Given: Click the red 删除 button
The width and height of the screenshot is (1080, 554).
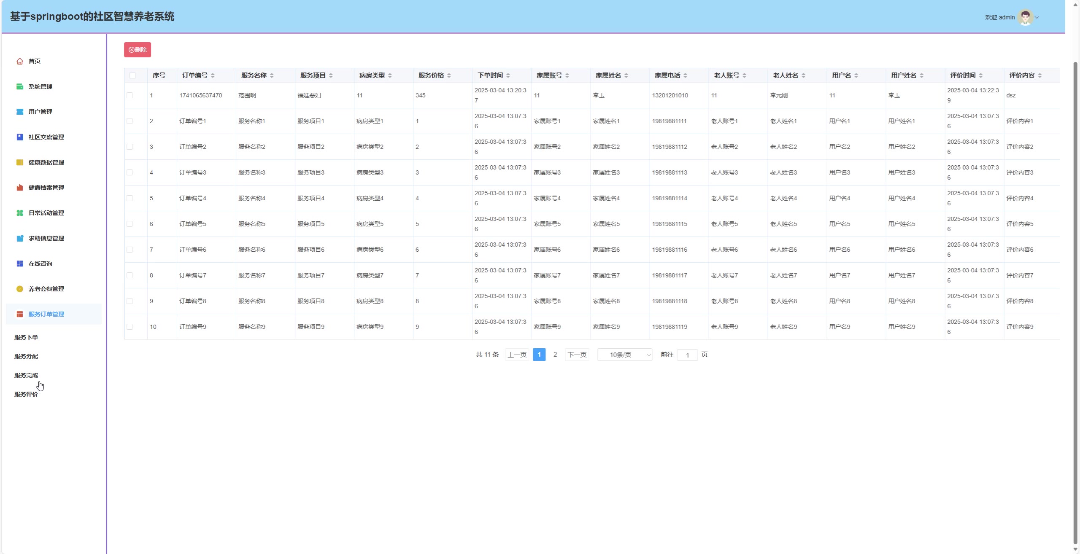Looking at the screenshot, I should click(138, 50).
